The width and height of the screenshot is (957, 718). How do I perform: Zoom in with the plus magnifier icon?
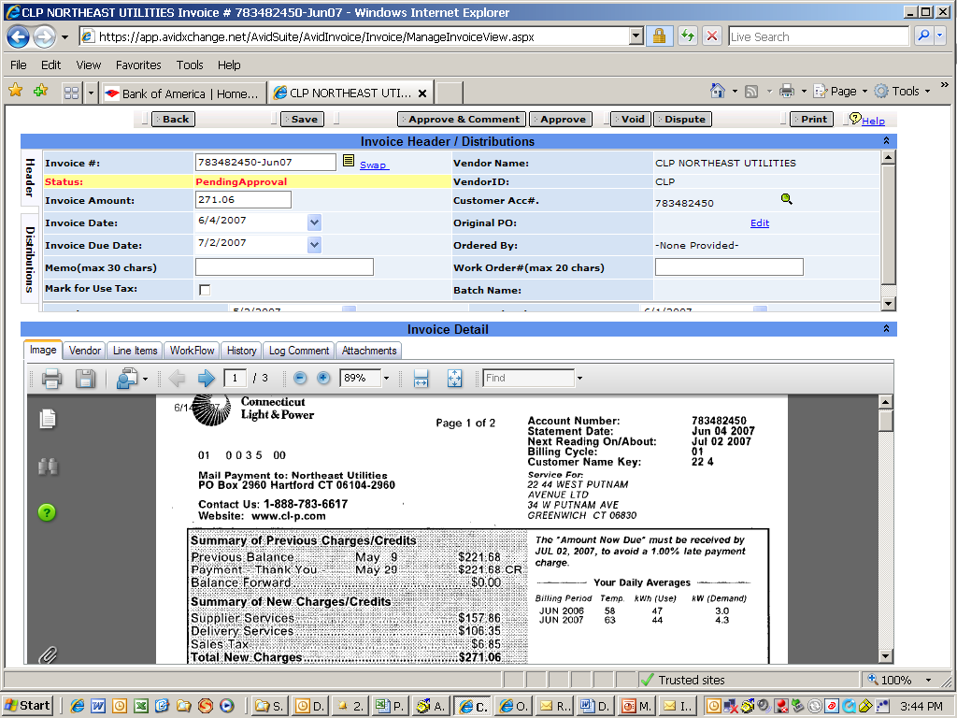(323, 379)
